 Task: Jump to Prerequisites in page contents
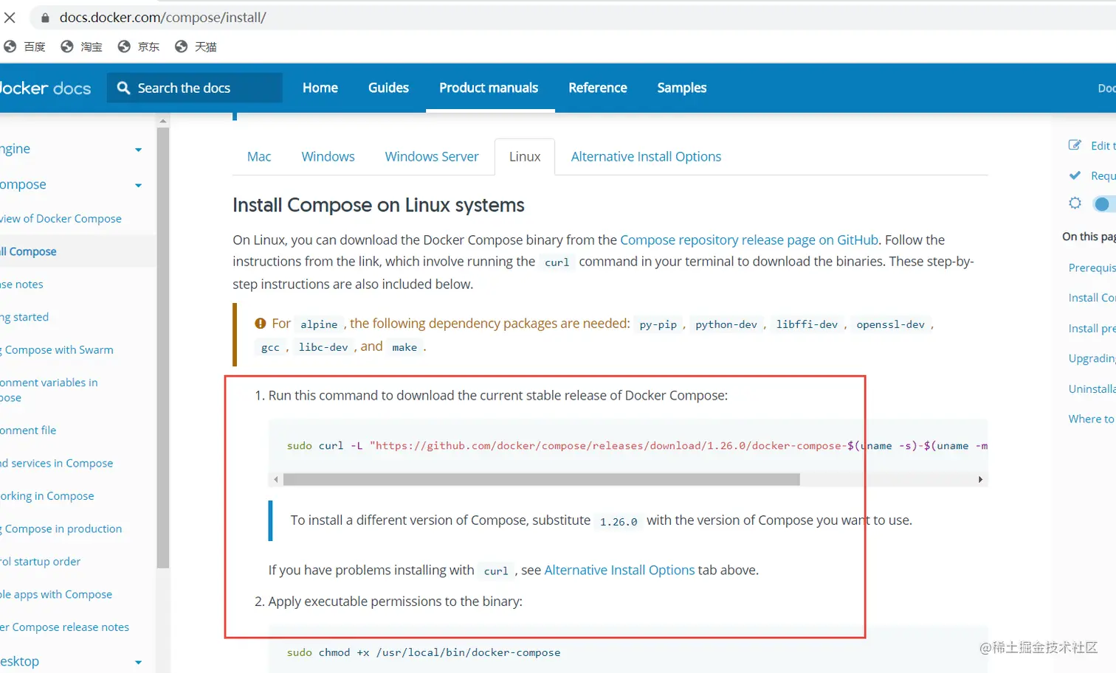coord(1092,268)
